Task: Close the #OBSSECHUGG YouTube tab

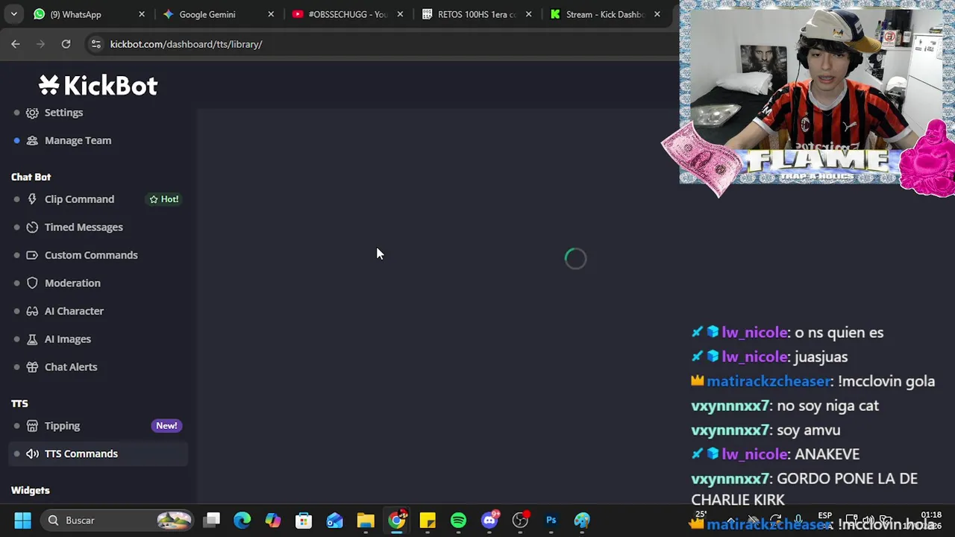Action: [x=400, y=14]
